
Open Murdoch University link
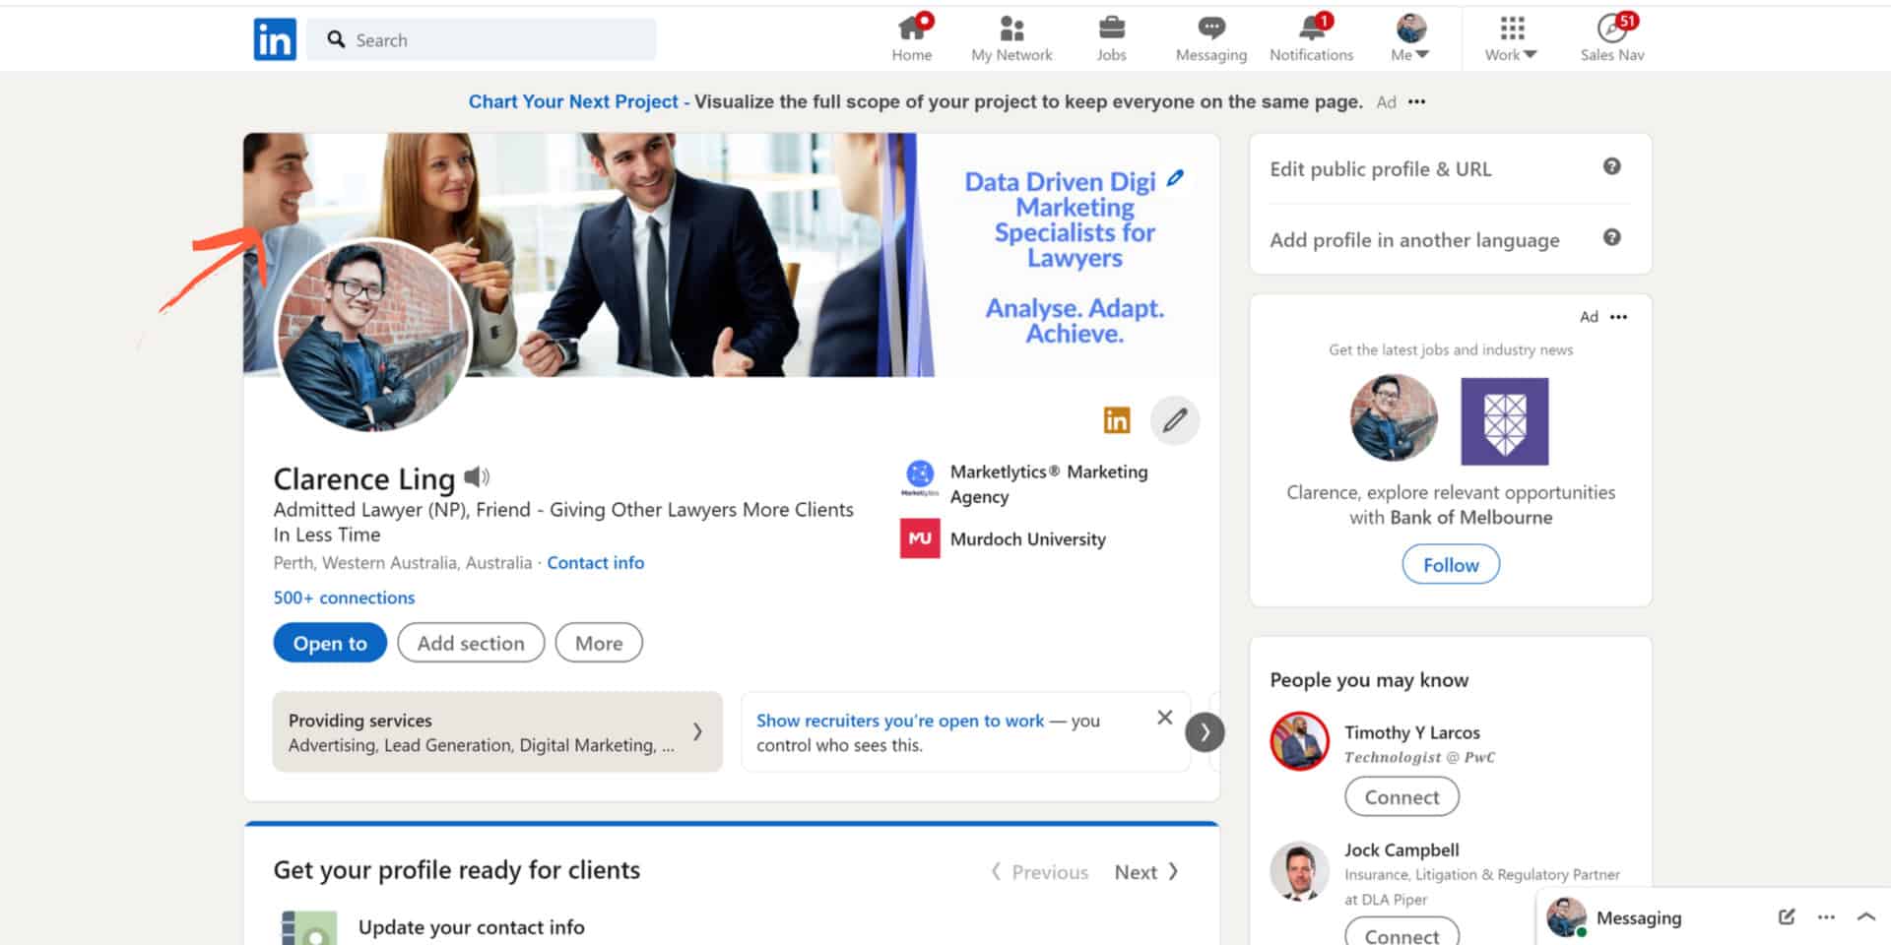1028,539
